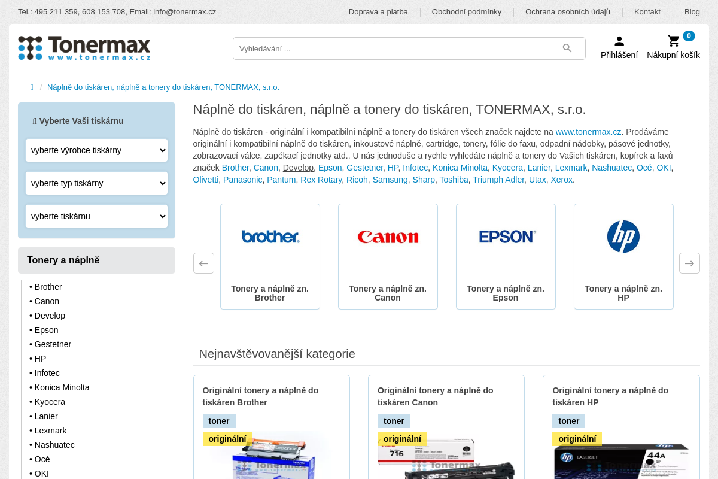
Task: Open the 'vyberte typ tiskárny' dropdown
Action: click(96, 183)
